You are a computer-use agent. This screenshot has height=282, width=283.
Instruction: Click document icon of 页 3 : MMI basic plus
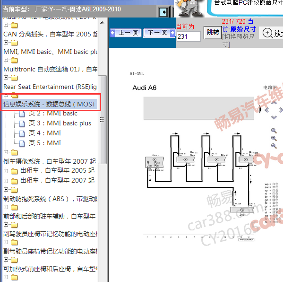pyautogui.click(x=22, y=124)
